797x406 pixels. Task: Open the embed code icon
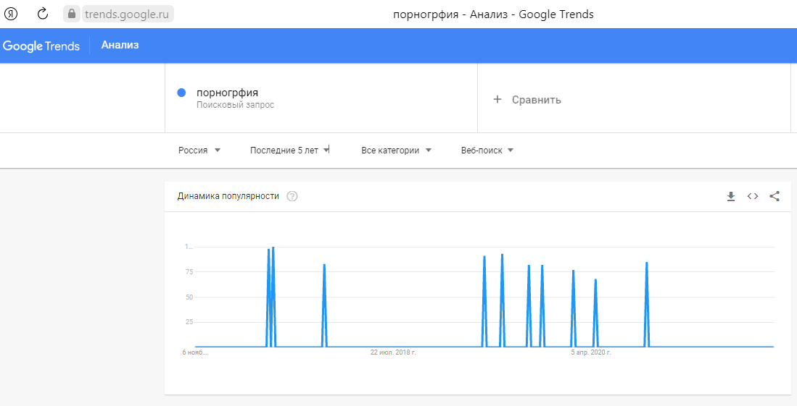[753, 196]
